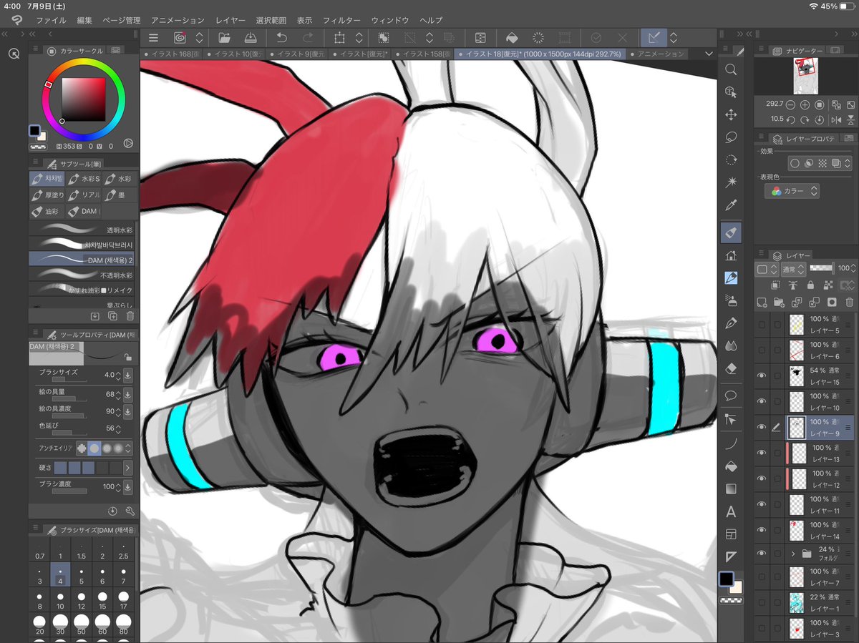This screenshot has height=643, width=859.
Task: Click the Undo arrow in command bar
Action: [282, 38]
